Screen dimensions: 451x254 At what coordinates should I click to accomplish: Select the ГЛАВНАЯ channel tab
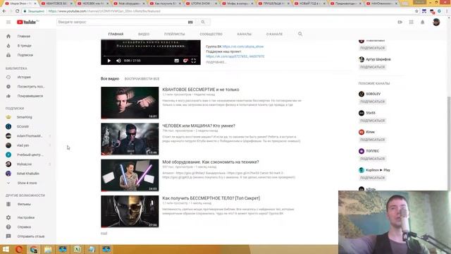pos(116,34)
